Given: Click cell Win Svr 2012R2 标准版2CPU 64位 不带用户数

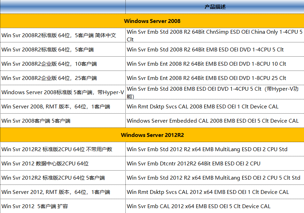Looking at the screenshot, I should tap(63, 149).
